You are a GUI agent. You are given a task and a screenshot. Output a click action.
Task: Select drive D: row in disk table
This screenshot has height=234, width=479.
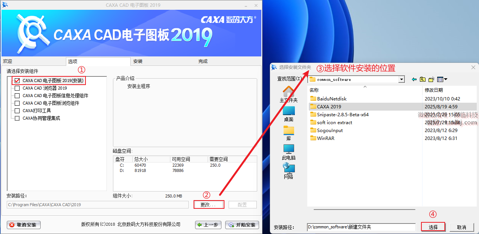pyautogui.click(x=185, y=170)
